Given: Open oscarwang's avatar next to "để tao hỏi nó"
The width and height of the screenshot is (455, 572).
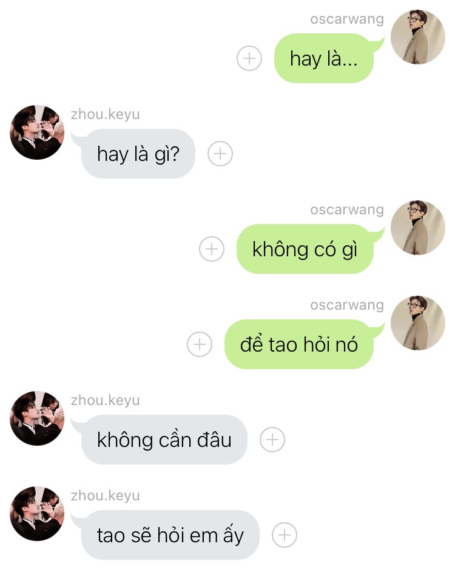Looking at the screenshot, I should [x=418, y=323].
